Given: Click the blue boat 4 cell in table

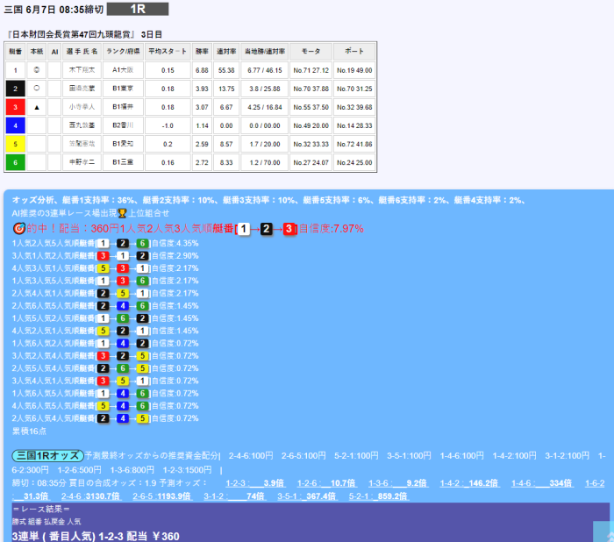Looking at the screenshot, I should point(15,125).
